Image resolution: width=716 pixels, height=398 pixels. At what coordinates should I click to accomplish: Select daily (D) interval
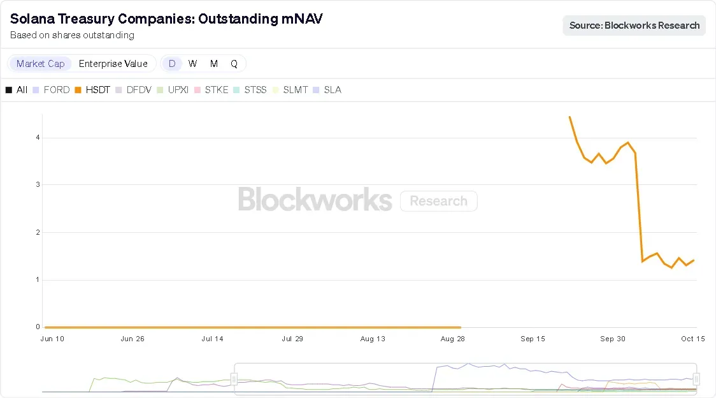pyautogui.click(x=172, y=64)
